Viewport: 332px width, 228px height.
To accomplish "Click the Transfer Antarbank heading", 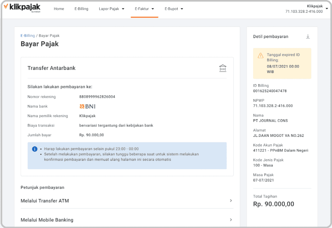I will tap(51, 68).
